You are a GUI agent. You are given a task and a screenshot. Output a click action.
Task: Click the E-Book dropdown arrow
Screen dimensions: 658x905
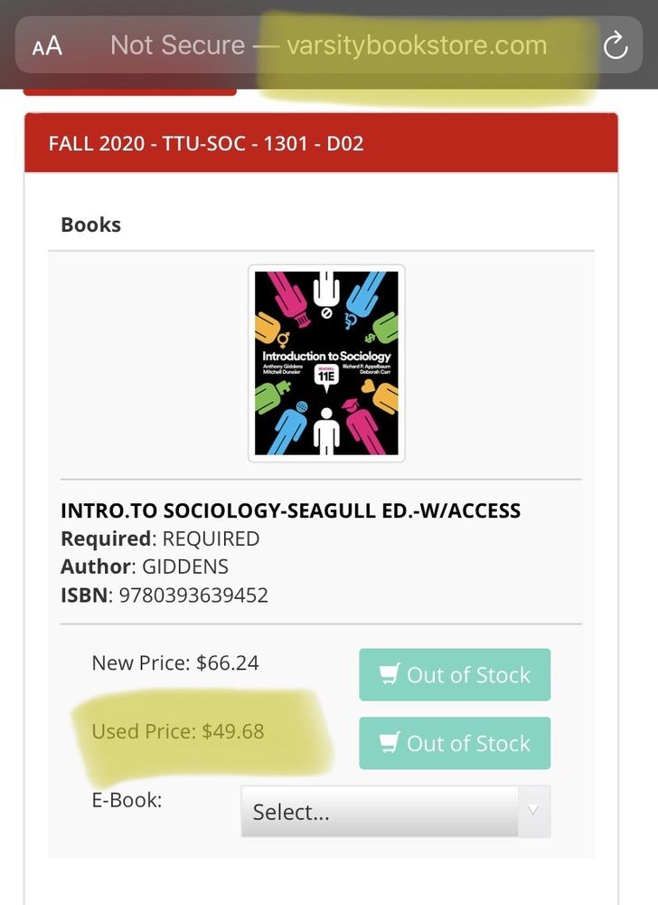533,811
